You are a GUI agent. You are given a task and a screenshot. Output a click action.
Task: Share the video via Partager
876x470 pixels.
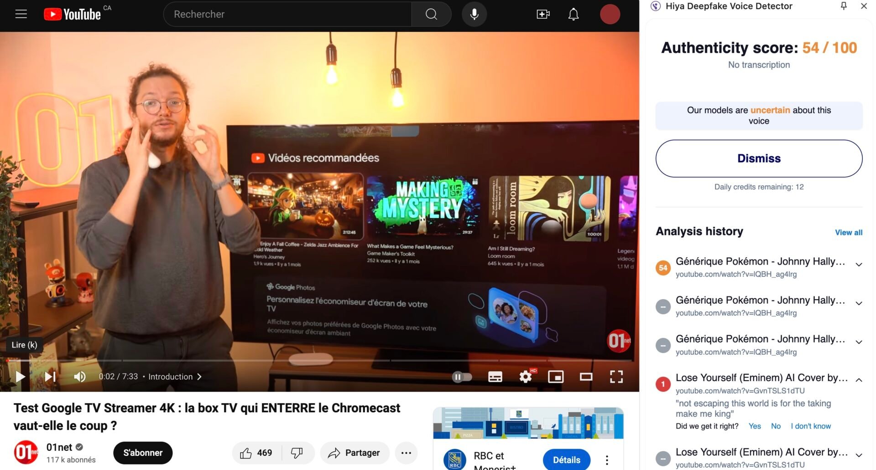[355, 453]
